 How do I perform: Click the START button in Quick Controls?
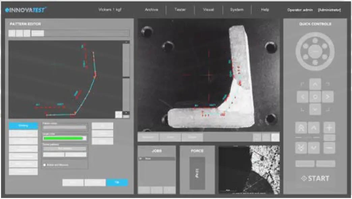click(x=315, y=178)
